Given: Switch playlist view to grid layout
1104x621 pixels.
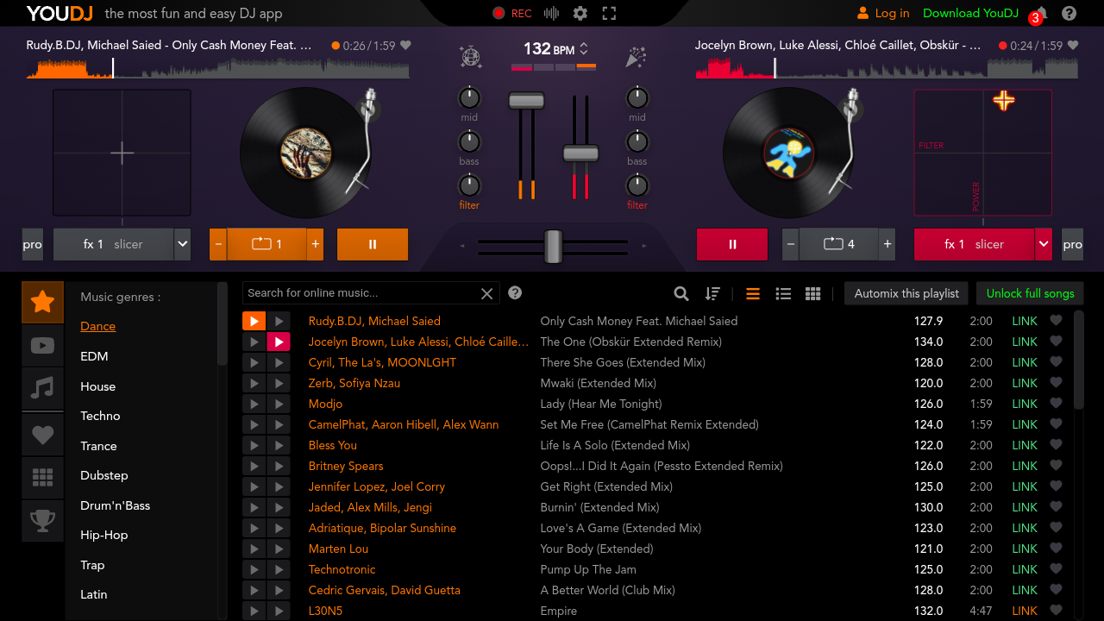Looking at the screenshot, I should click(x=812, y=293).
